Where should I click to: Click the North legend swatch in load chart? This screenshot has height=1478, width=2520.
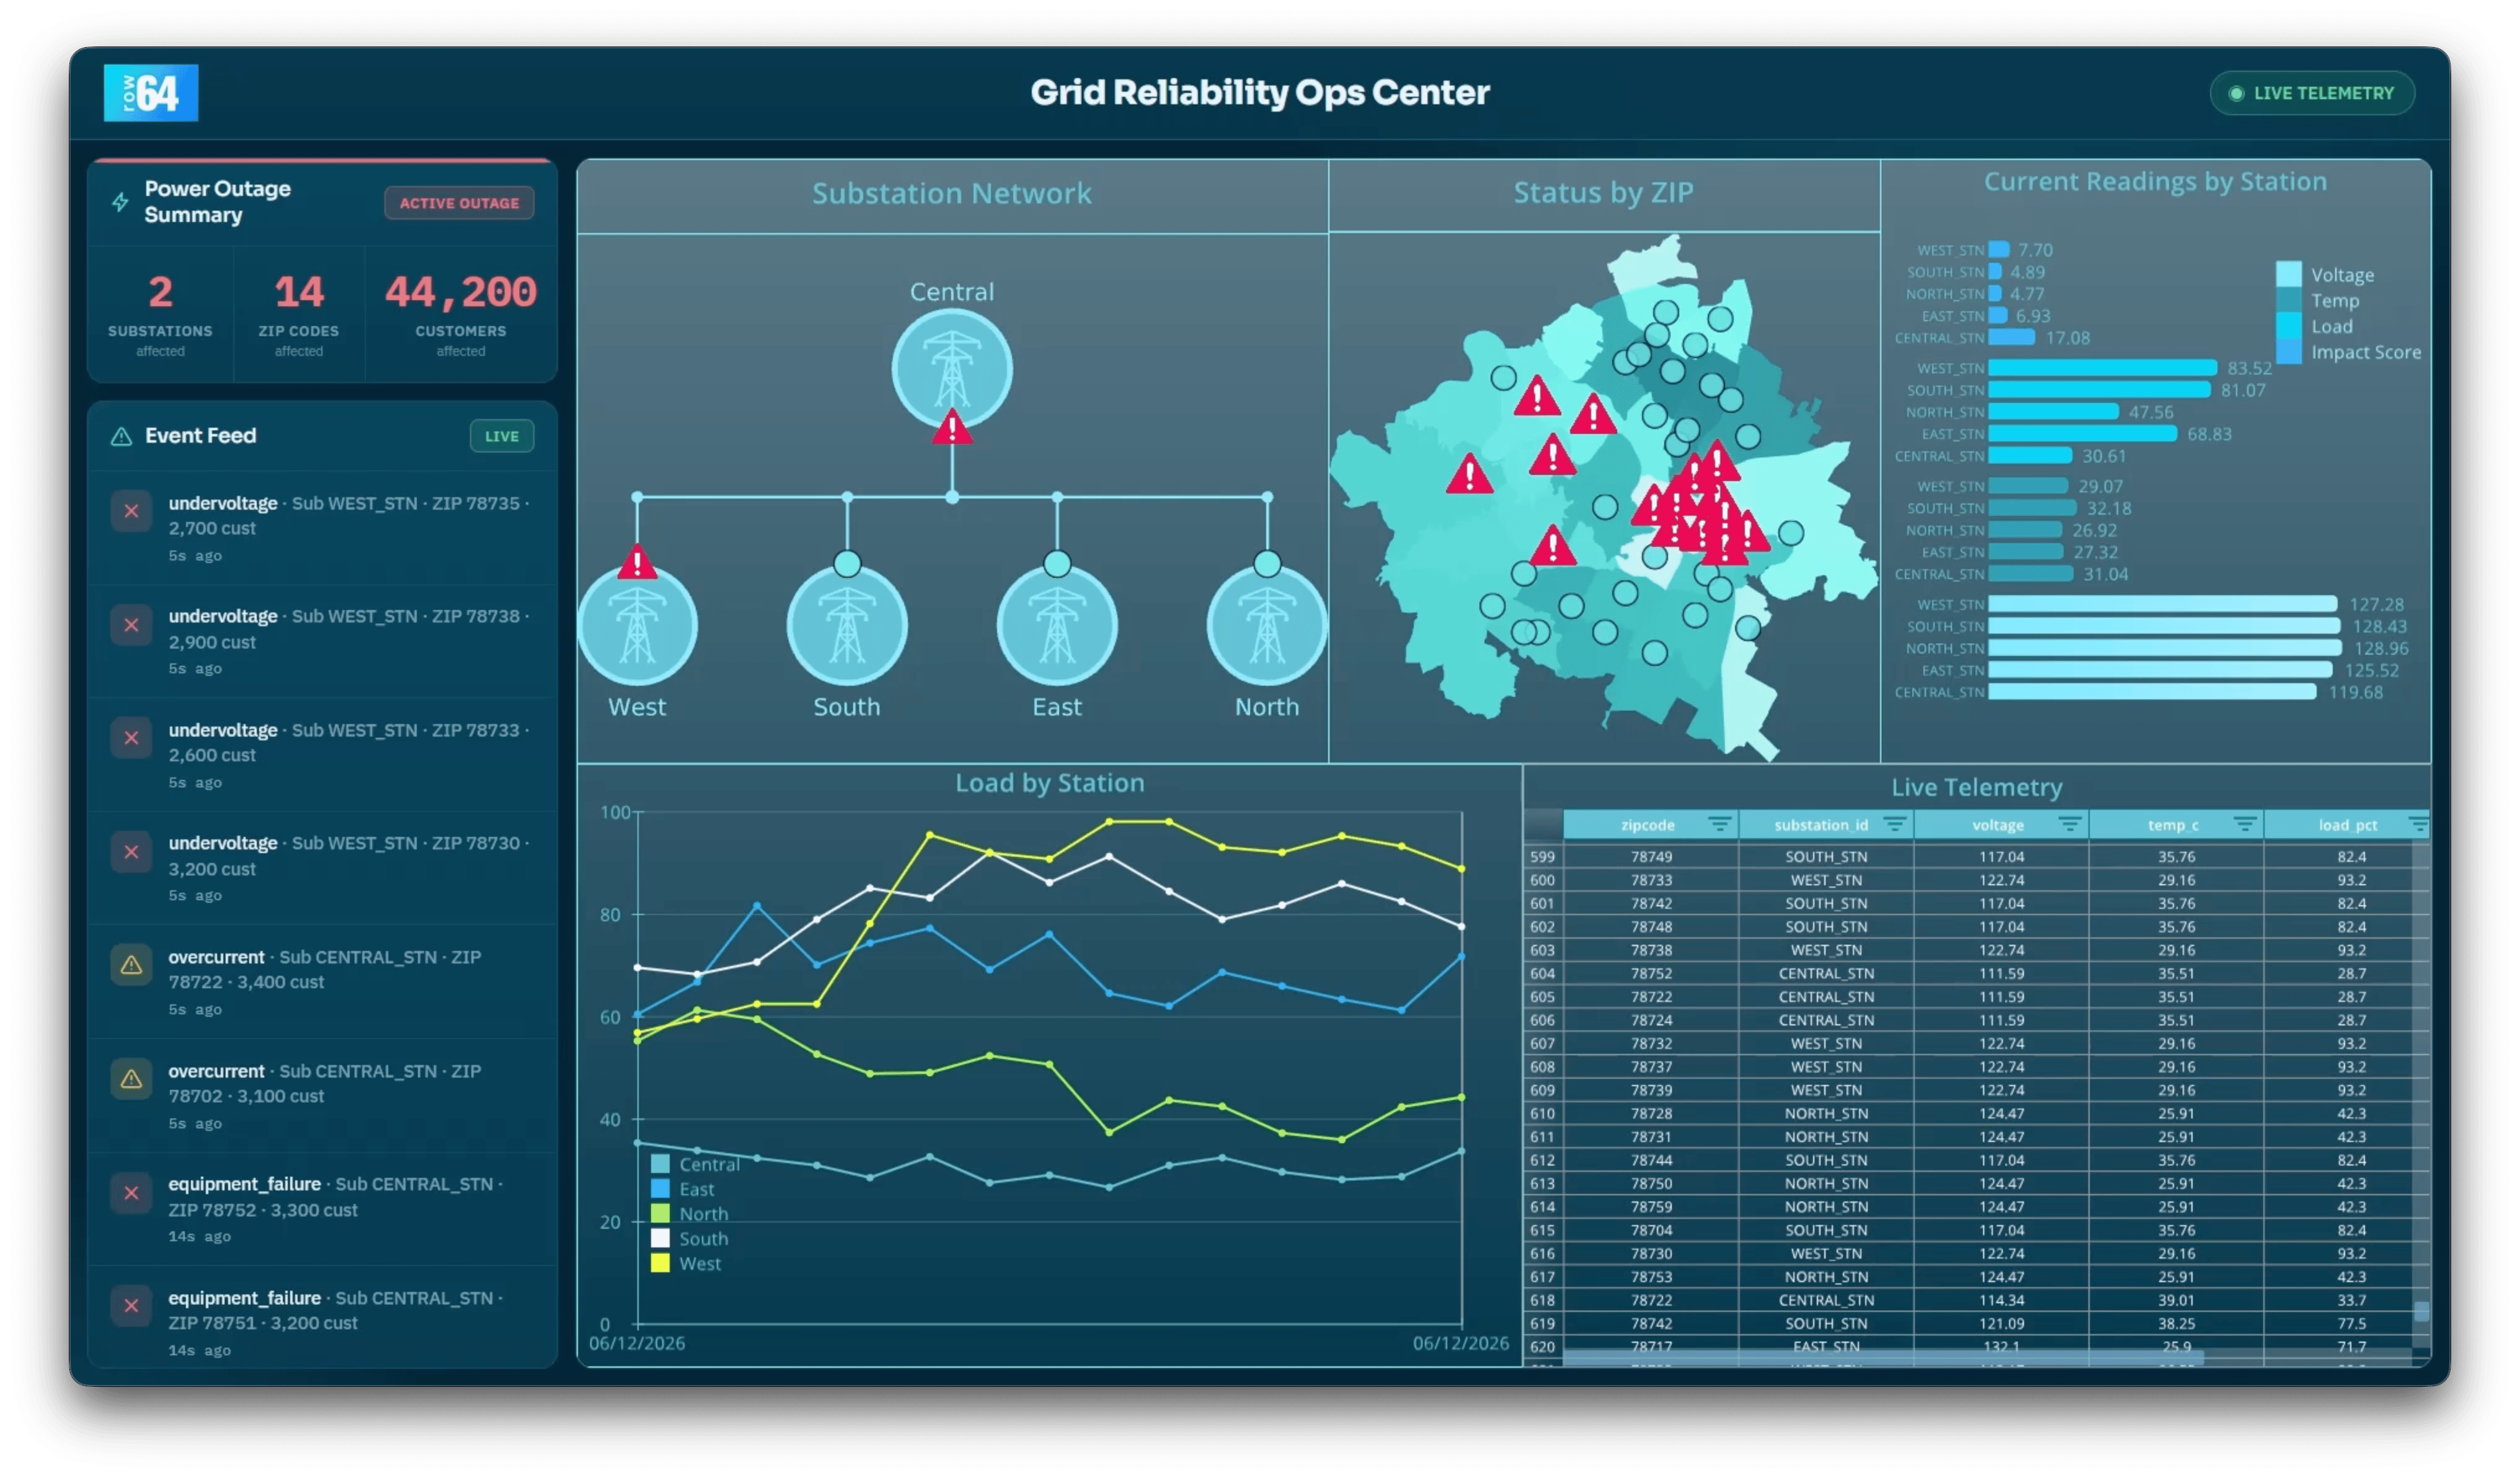[660, 1214]
